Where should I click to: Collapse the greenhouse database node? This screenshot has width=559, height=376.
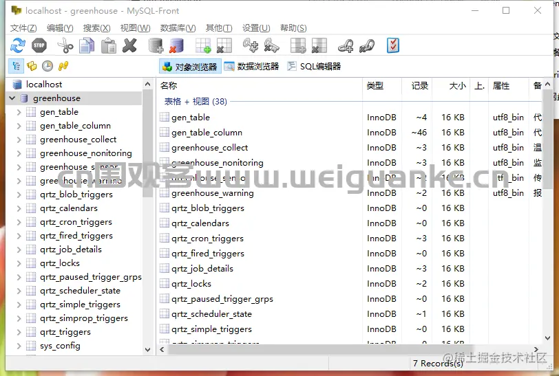[12, 98]
